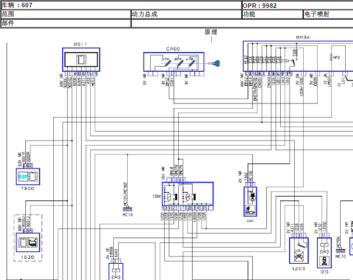Click the 1630 label text
The height and width of the screenshot is (280, 353).
point(27,257)
